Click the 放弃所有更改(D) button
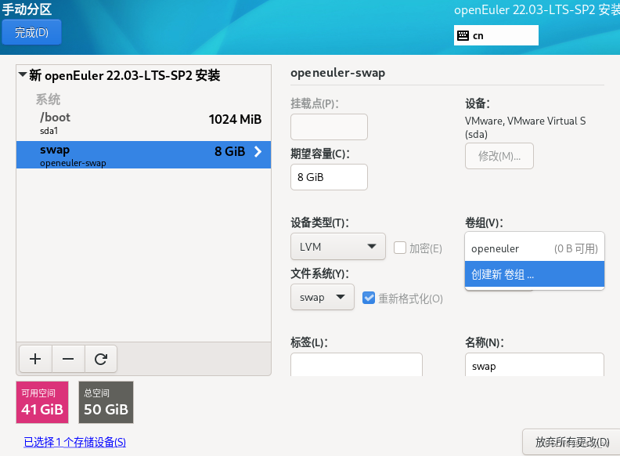 coord(571,442)
